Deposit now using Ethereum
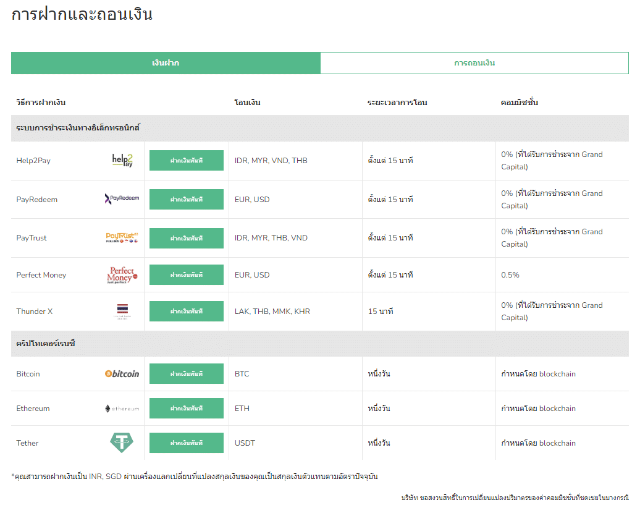Viewport: 640px width, 505px height. (187, 409)
